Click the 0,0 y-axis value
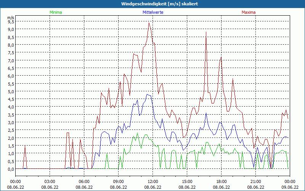Image resolution: width=305 pixels, height=191 pixels. pyautogui.click(x=11, y=169)
